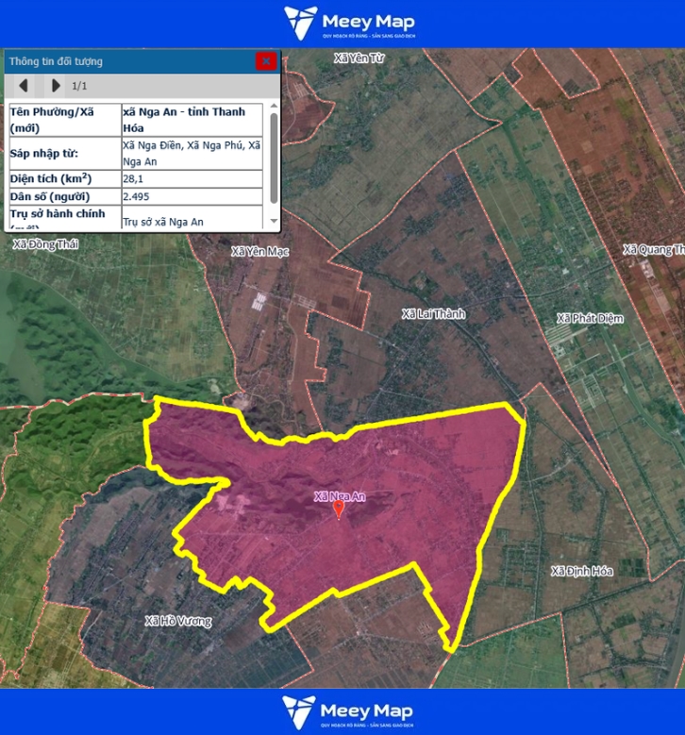Select the Xã Lai Thành map label
The width and height of the screenshot is (685, 735).
pyautogui.click(x=433, y=314)
